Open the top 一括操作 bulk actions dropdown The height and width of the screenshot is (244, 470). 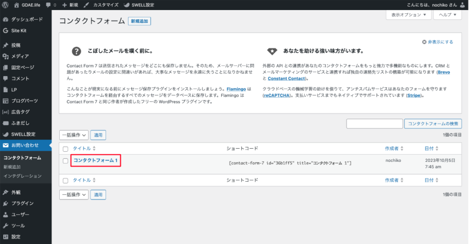pos(73,135)
